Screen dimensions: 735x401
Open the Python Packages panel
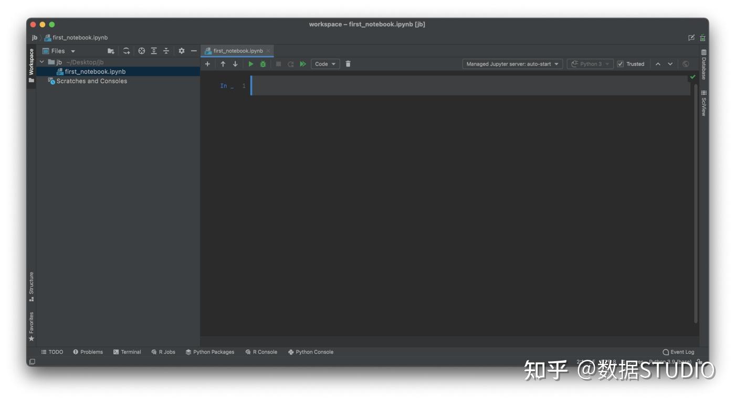click(x=210, y=352)
